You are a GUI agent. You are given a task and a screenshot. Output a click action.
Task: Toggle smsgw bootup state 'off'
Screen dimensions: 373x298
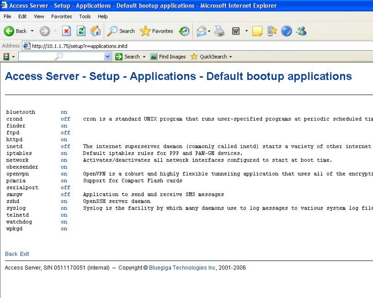(x=65, y=194)
